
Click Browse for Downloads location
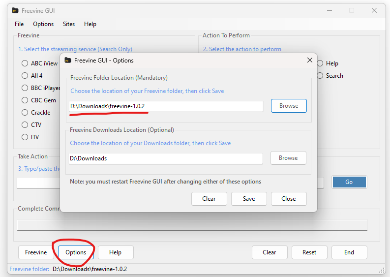point(288,158)
